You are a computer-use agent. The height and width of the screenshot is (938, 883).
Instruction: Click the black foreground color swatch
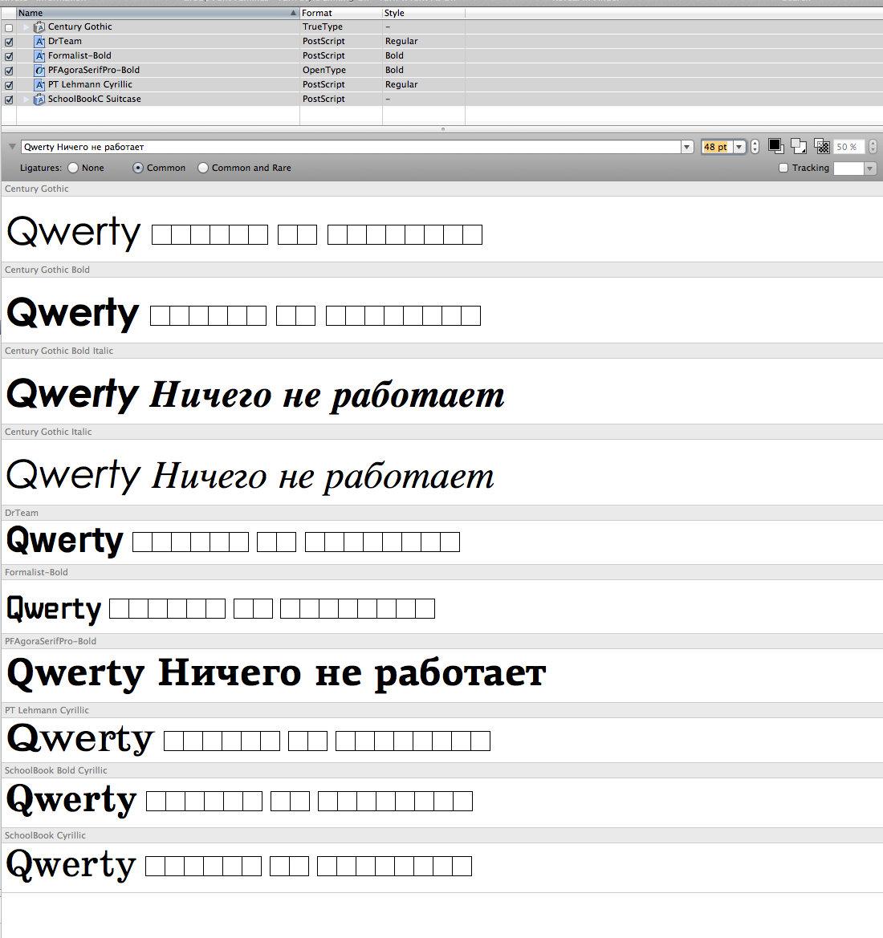click(x=775, y=146)
